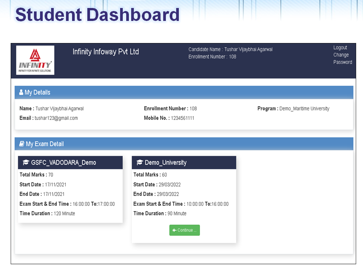Click the user icon beside My Details

[21, 93]
